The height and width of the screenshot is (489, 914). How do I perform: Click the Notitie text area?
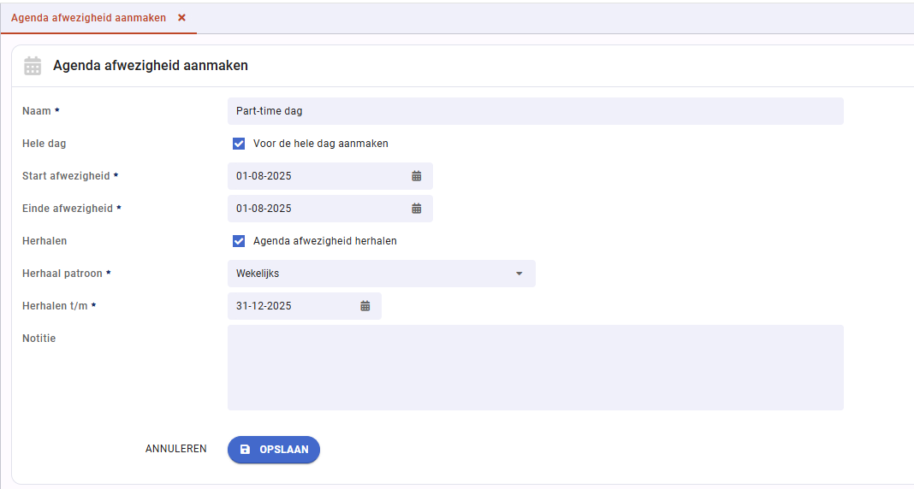coord(535,368)
